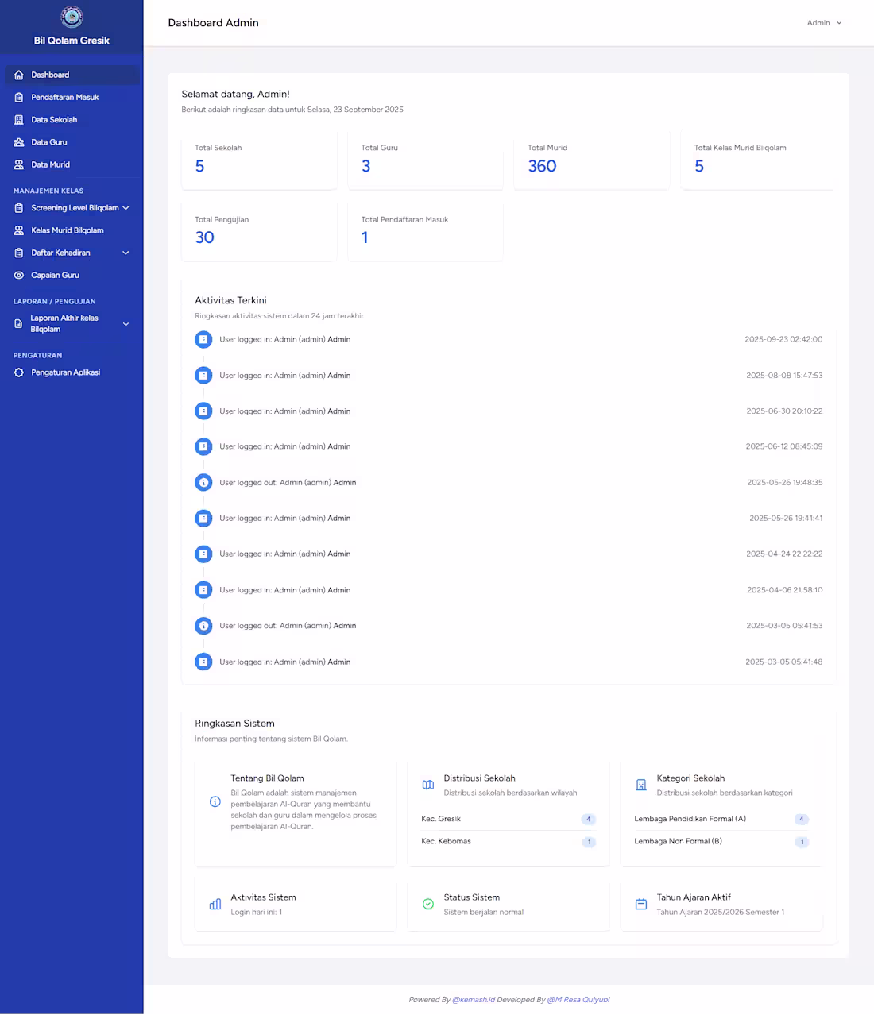Click the Total Pengujian 30 card
Screen dimensions: 874x1015
[259, 231]
